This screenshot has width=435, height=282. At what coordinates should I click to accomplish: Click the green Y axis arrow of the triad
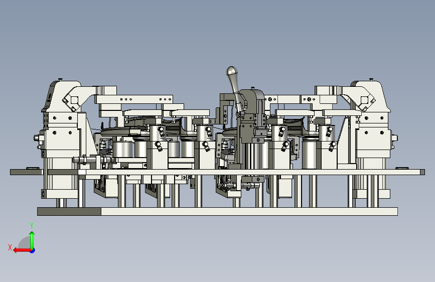[32, 240]
